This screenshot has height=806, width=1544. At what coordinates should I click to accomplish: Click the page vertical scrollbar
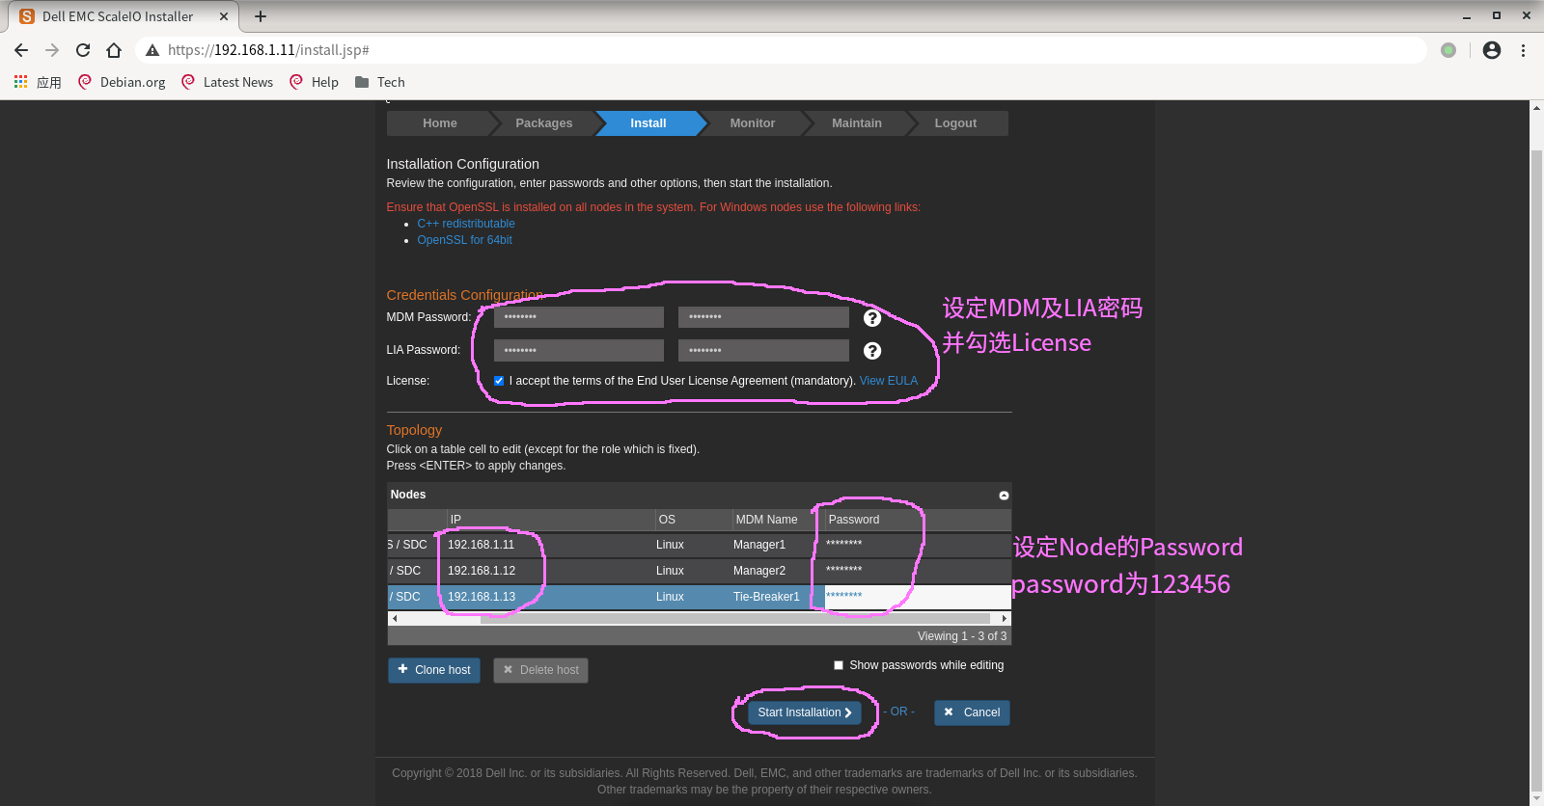(x=1536, y=471)
